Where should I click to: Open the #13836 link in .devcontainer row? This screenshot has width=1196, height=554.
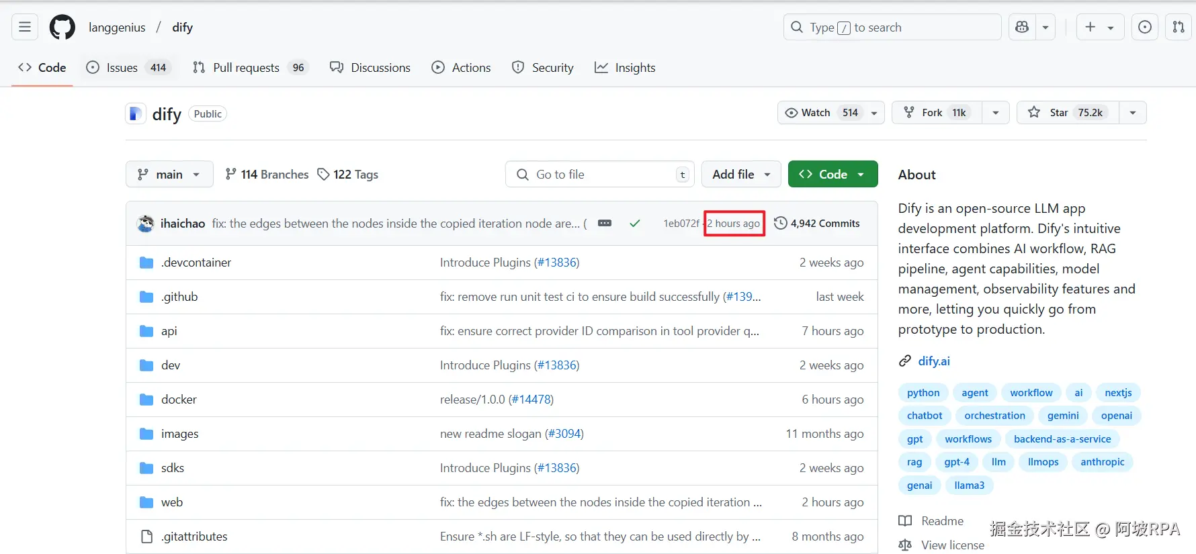pyautogui.click(x=557, y=263)
